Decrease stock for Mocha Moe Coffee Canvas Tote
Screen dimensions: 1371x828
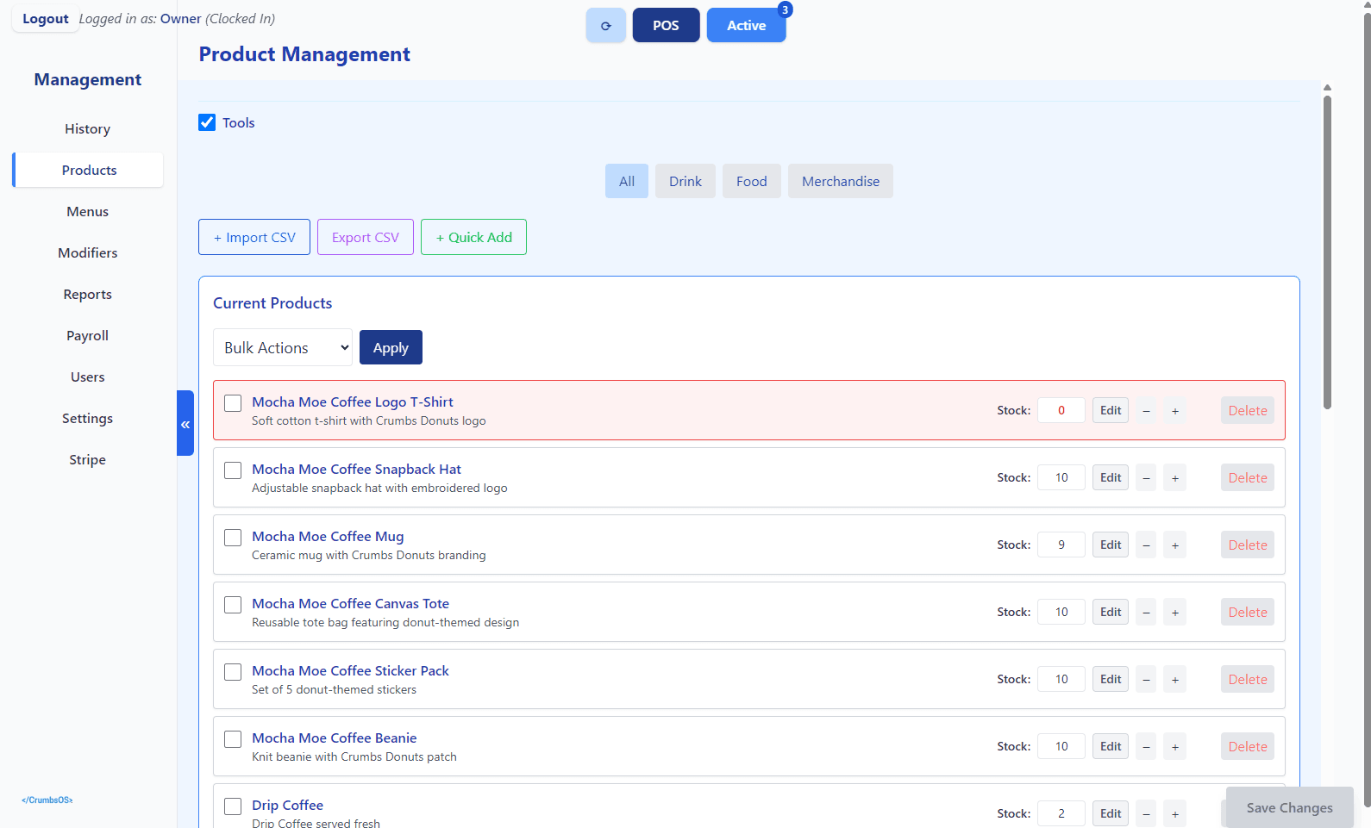click(x=1146, y=613)
